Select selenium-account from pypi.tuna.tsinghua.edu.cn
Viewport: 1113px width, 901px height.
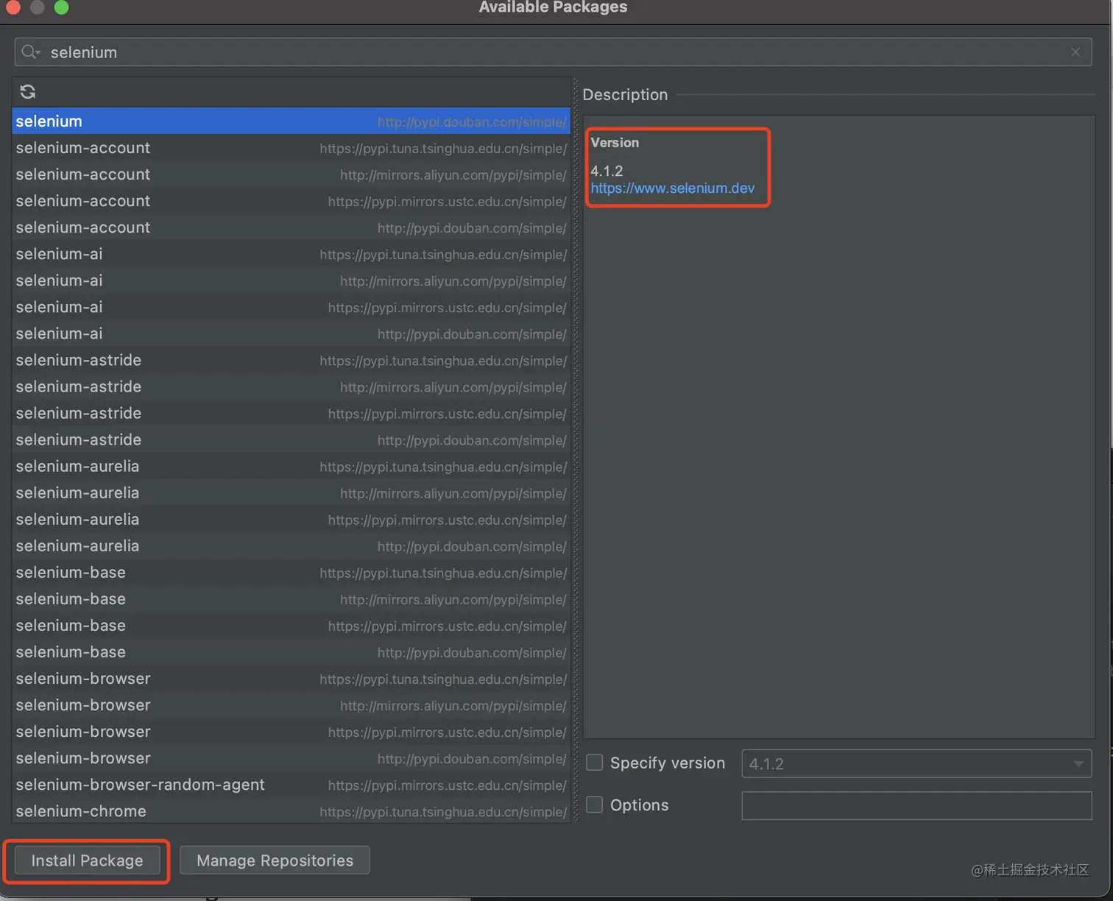[x=291, y=148]
